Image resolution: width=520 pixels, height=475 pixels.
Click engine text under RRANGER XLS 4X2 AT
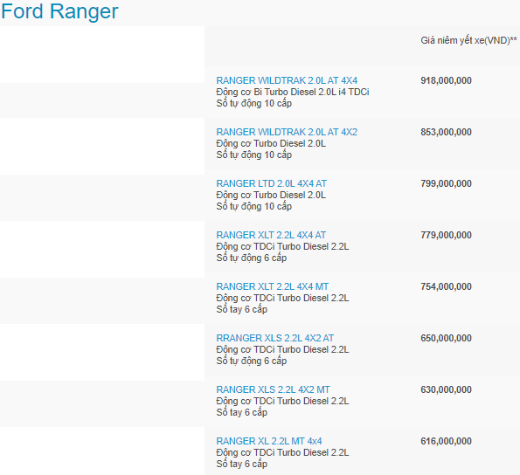(282, 350)
